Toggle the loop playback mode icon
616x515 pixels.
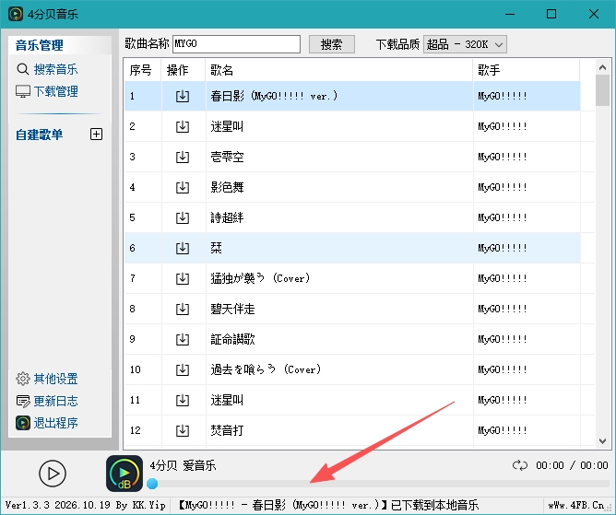[520, 465]
